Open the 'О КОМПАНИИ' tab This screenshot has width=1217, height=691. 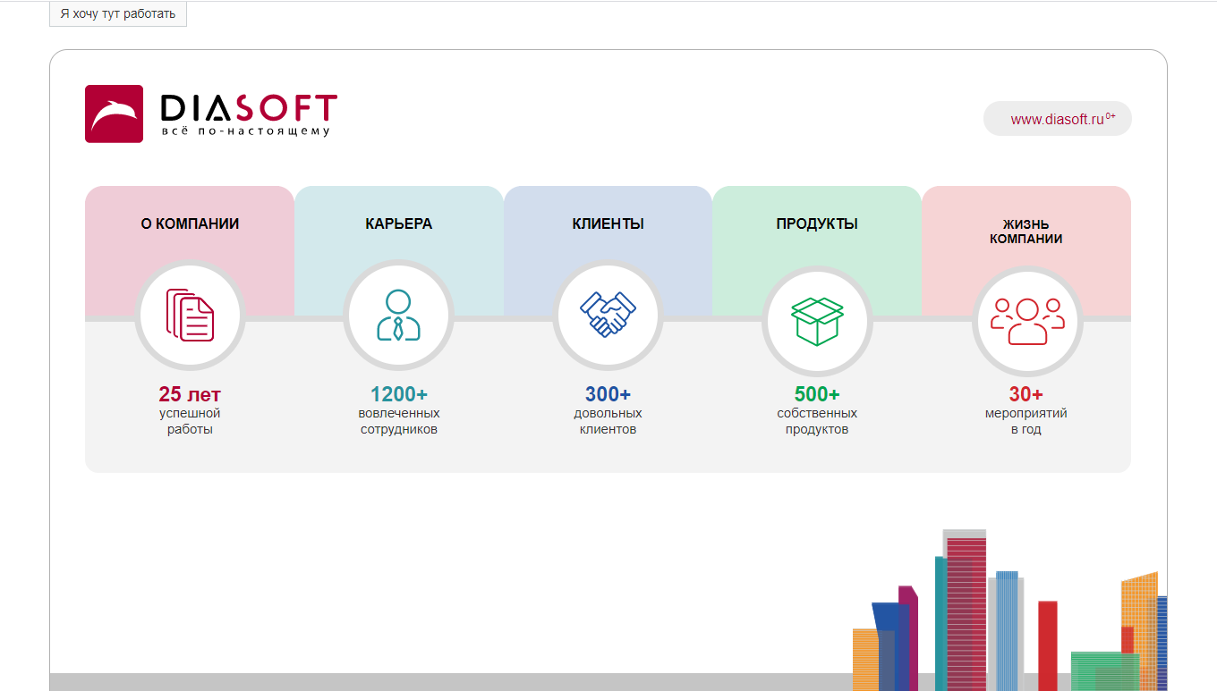pos(190,223)
